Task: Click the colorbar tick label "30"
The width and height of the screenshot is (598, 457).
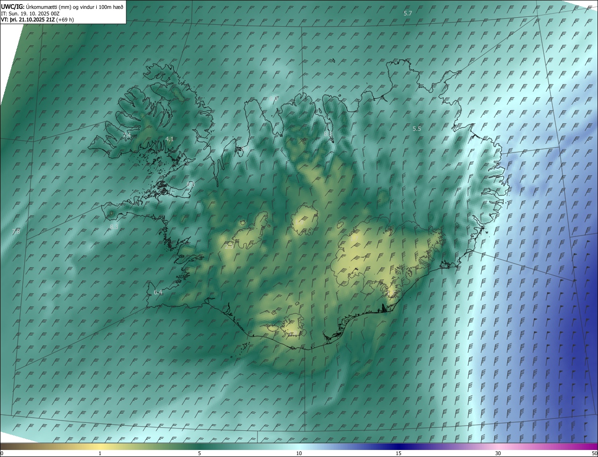Action: 498,453
